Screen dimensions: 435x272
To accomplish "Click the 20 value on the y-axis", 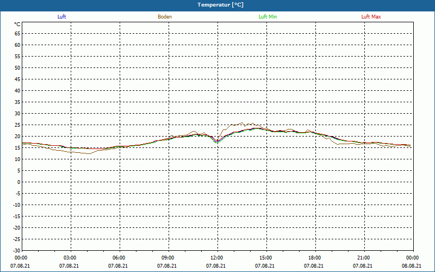I will coord(17,137).
